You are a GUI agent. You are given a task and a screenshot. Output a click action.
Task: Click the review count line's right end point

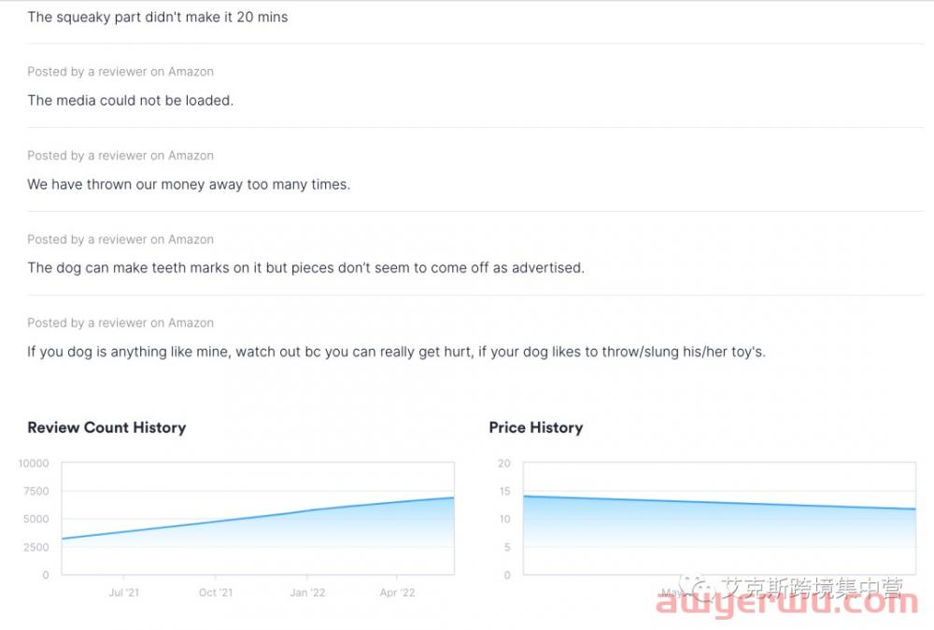click(x=453, y=497)
